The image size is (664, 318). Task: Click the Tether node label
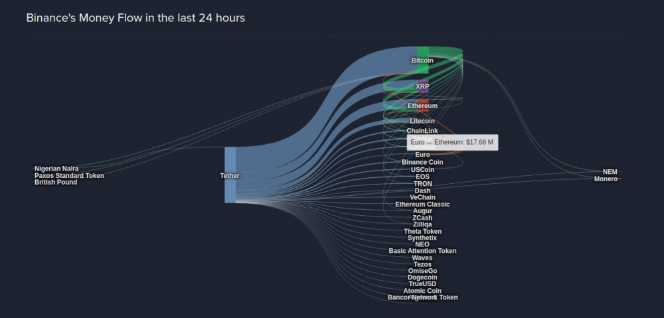point(230,176)
